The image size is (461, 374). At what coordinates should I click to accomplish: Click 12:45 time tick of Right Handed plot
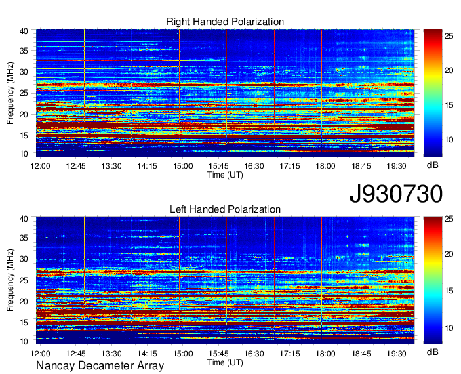(x=76, y=166)
